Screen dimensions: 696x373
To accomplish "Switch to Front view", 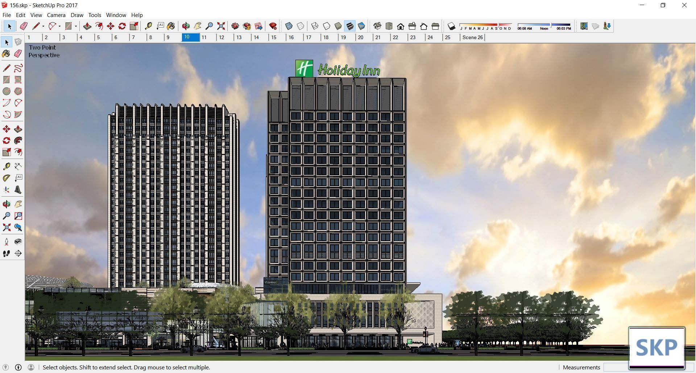I will click(x=401, y=26).
